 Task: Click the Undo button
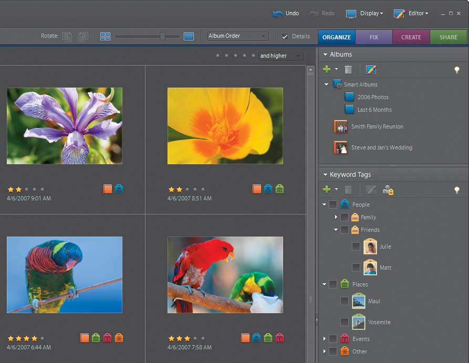tap(286, 13)
